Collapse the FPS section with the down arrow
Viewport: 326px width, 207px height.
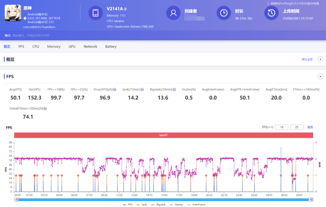[x=320, y=76]
